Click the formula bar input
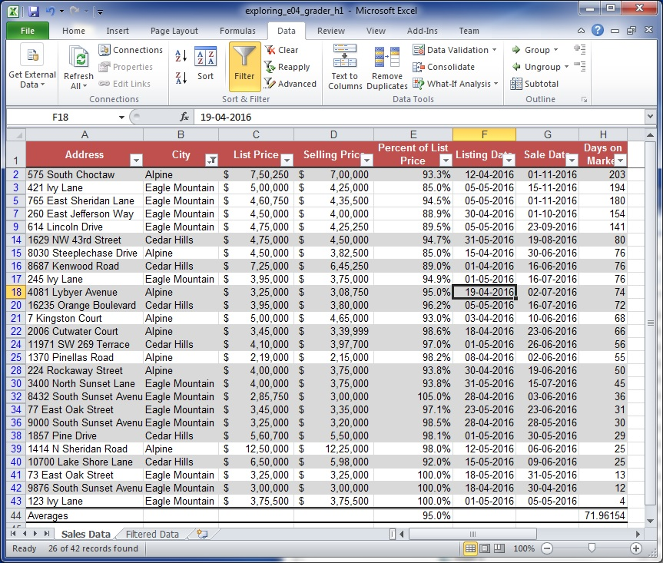 coord(419,117)
